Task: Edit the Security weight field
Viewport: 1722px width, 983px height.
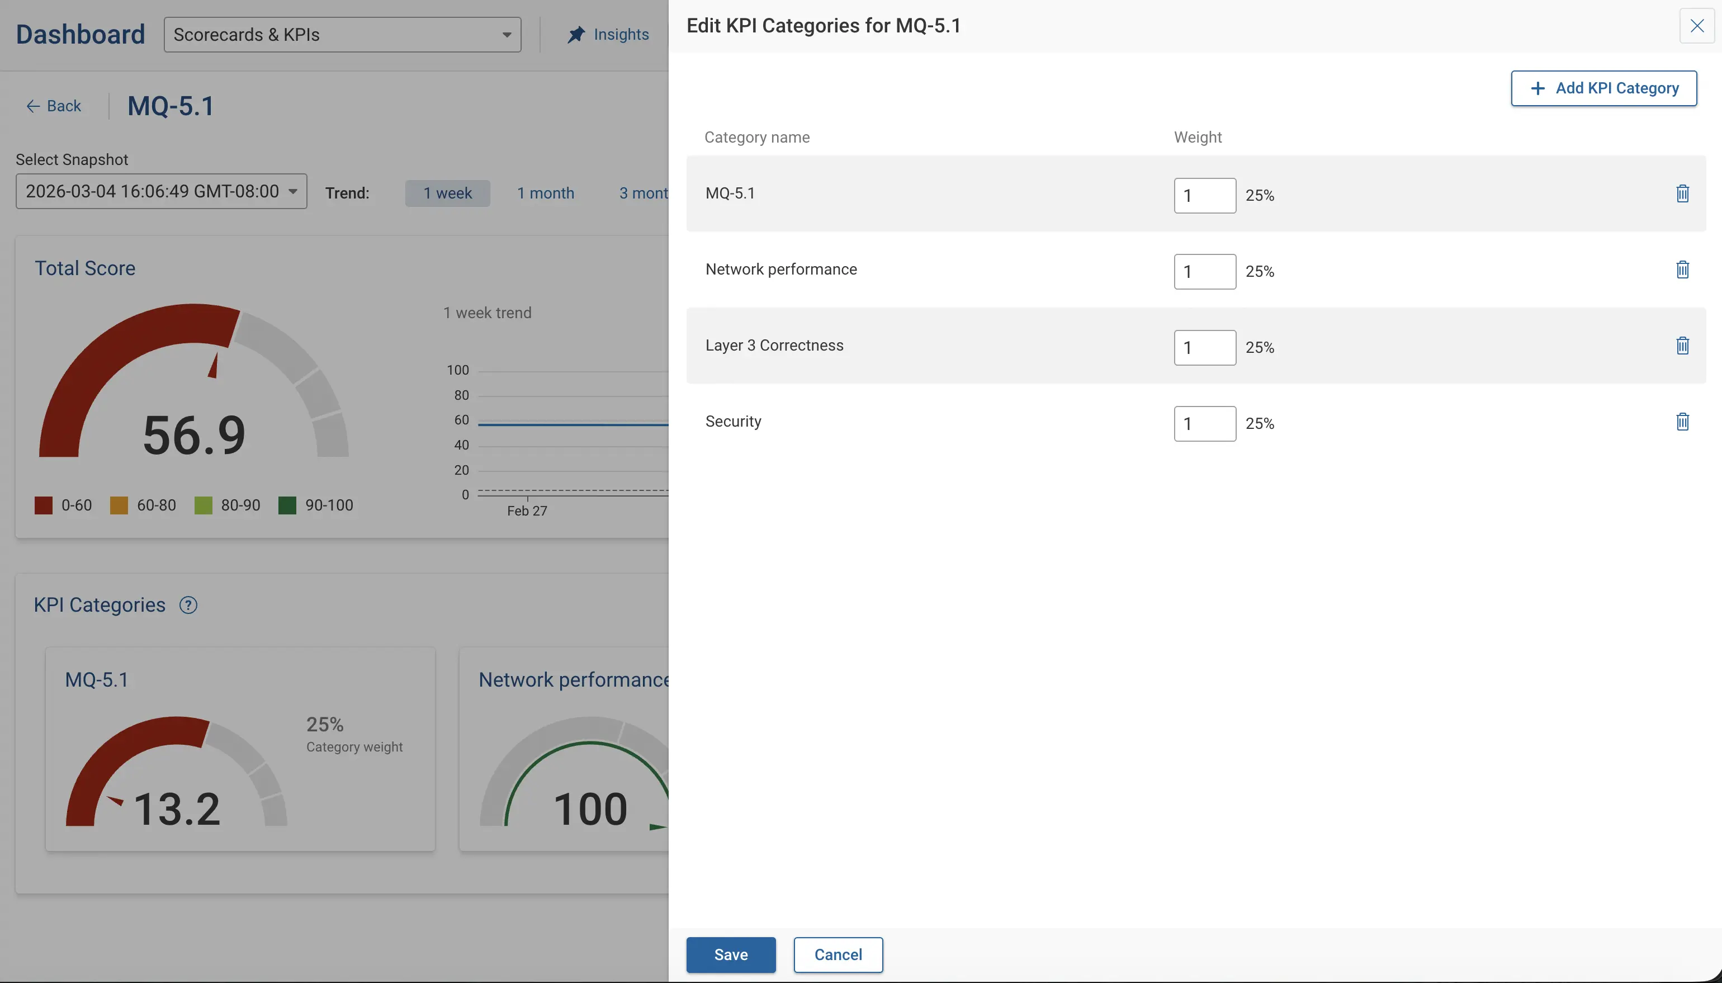Action: [1205, 424]
